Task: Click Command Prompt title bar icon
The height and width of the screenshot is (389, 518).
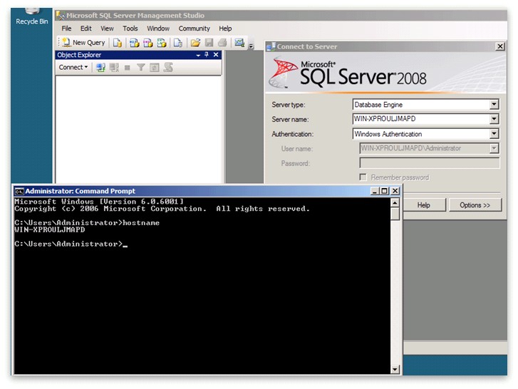Action: tap(19, 191)
